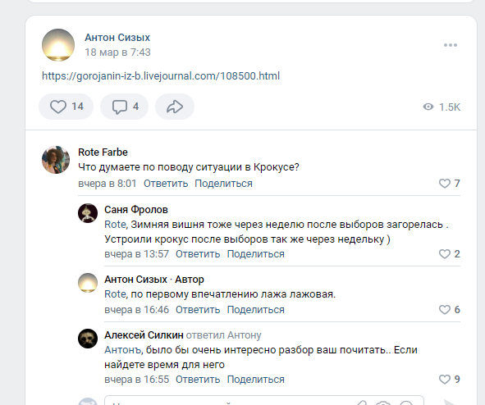The width and height of the screenshot is (485, 405).
Task: Open Алексей Силкин's avatar picture
Action: 88,339
